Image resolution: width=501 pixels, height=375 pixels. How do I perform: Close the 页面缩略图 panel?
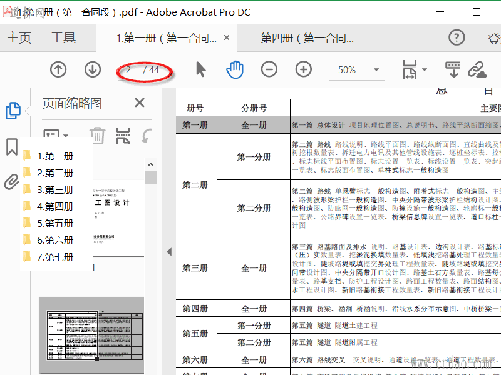pyautogui.click(x=140, y=103)
